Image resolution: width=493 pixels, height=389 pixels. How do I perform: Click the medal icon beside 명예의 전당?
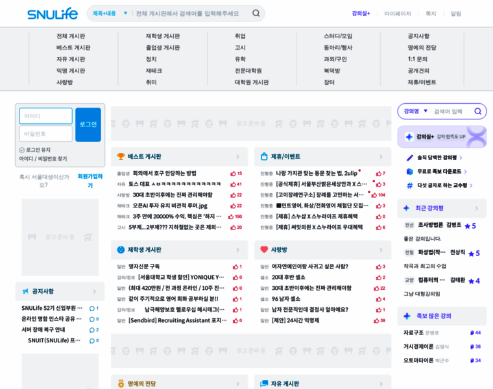121,384
